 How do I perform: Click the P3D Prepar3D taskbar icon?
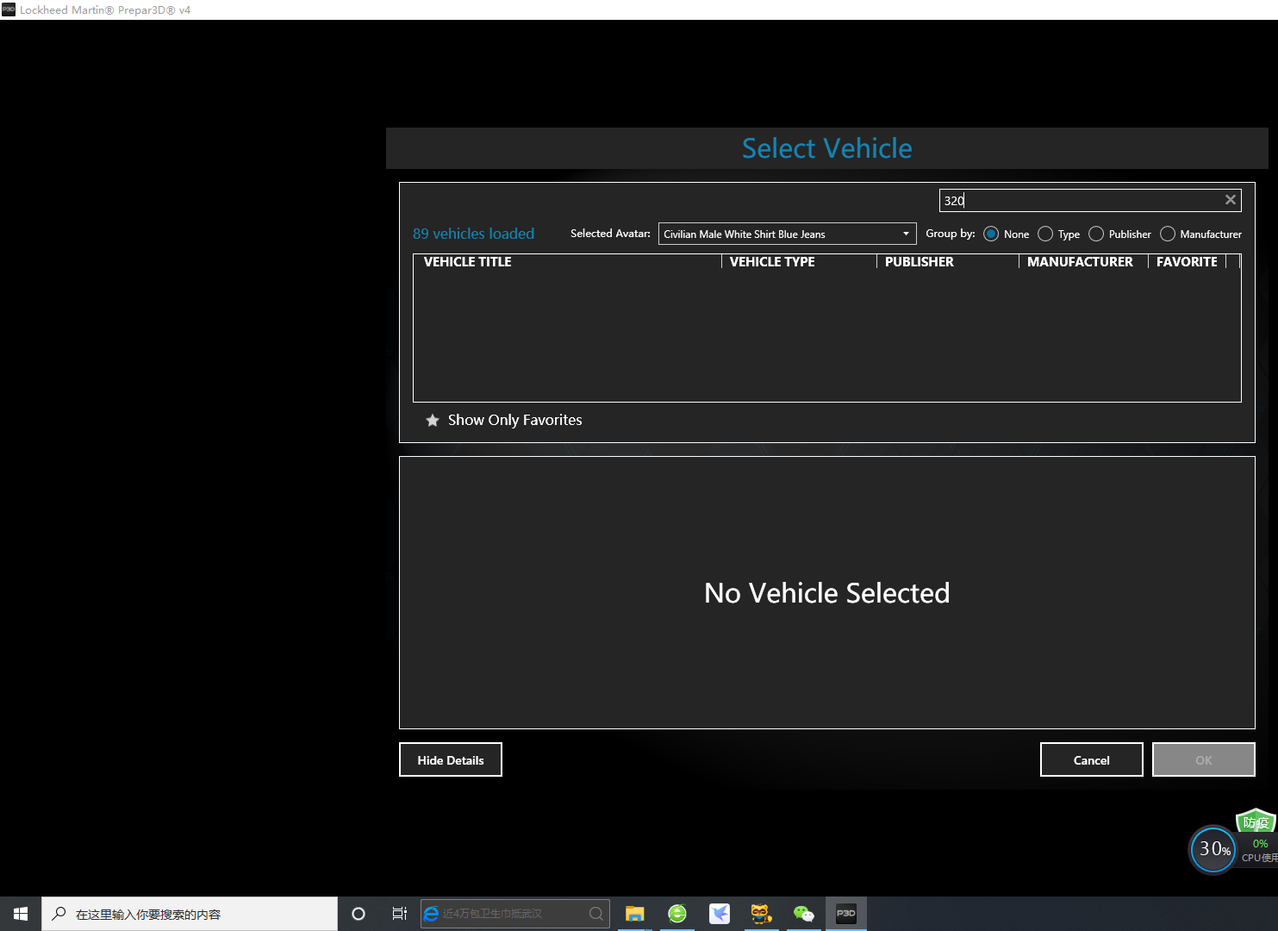[846, 914]
